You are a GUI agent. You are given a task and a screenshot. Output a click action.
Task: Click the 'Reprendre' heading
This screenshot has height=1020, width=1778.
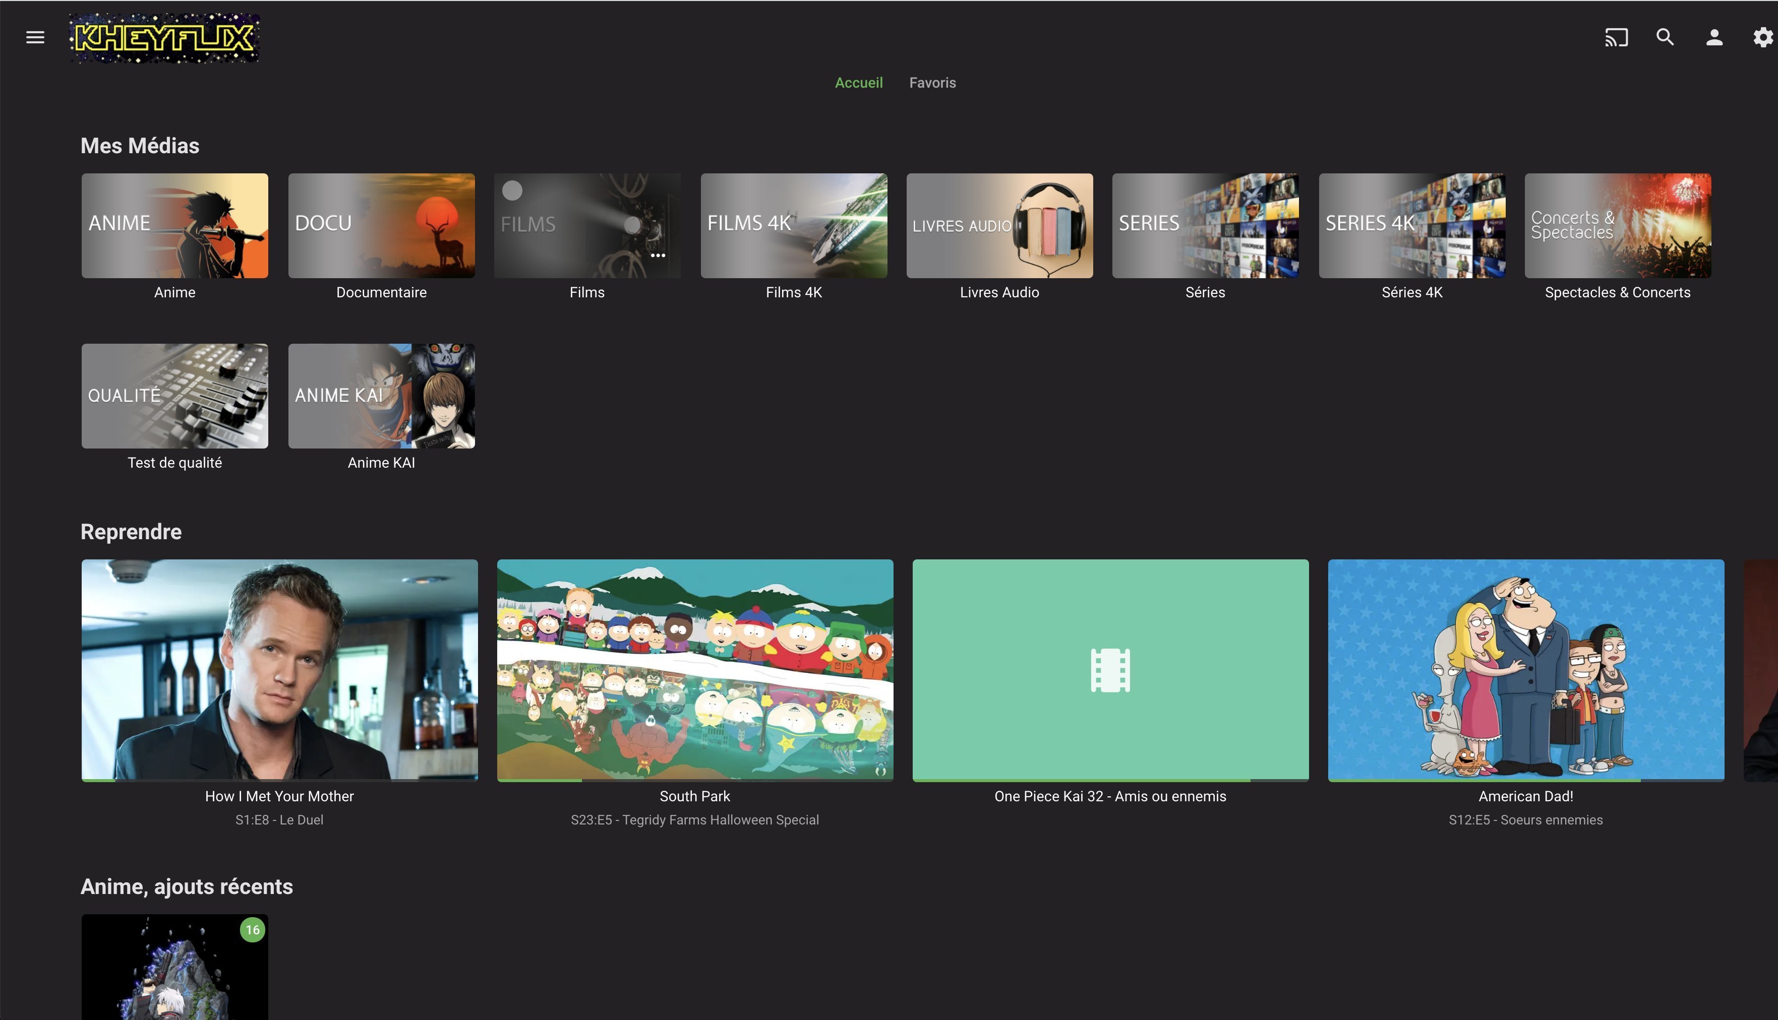131,532
